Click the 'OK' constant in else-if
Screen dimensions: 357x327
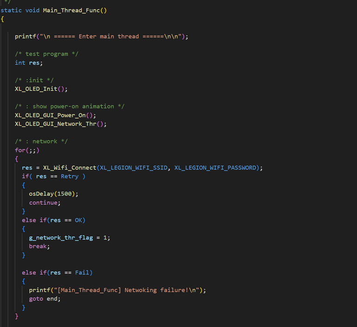pos(78,220)
